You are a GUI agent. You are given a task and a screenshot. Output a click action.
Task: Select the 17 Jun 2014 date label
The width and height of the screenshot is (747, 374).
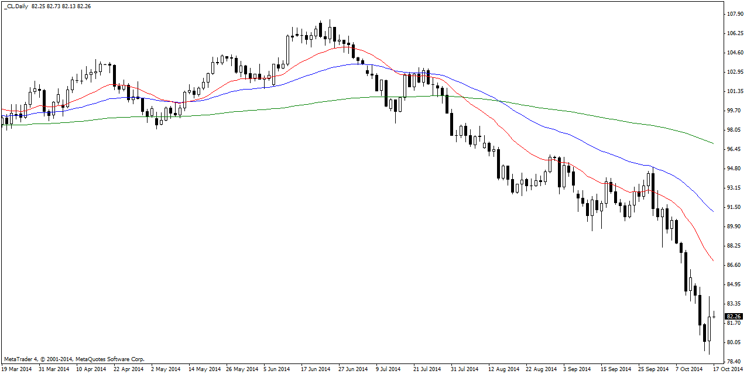click(x=316, y=369)
